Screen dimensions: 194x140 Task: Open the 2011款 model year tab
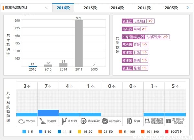click(x=144, y=7)
